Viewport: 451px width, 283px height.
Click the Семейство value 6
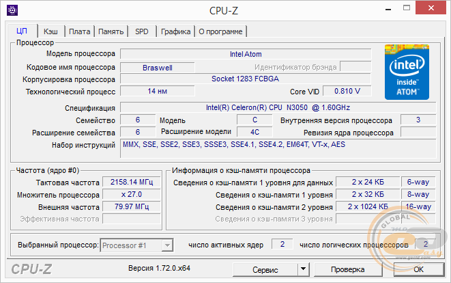point(138,120)
